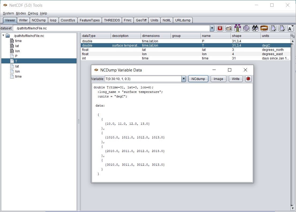Click the NCdump button

click(x=198, y=79)
